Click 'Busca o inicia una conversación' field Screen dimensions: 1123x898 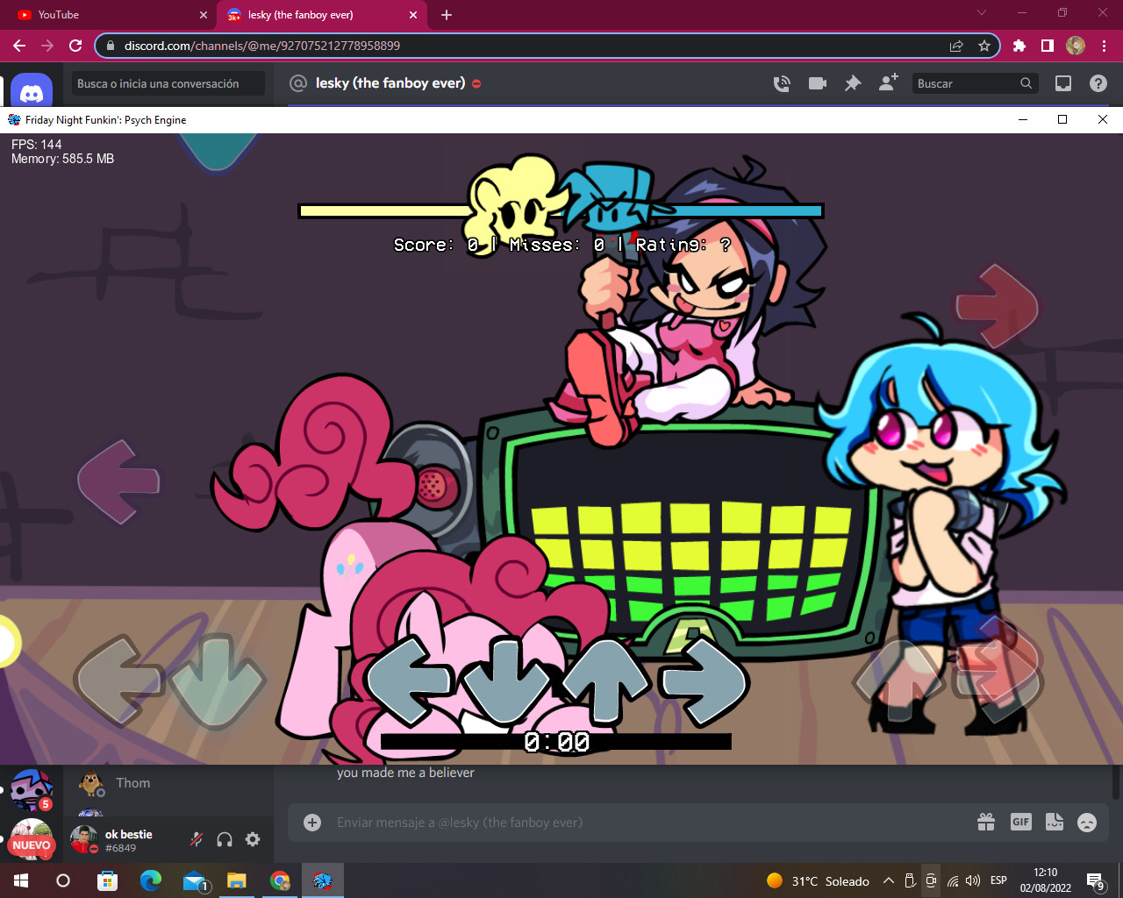pyautogui.click(x=168, y=83)
